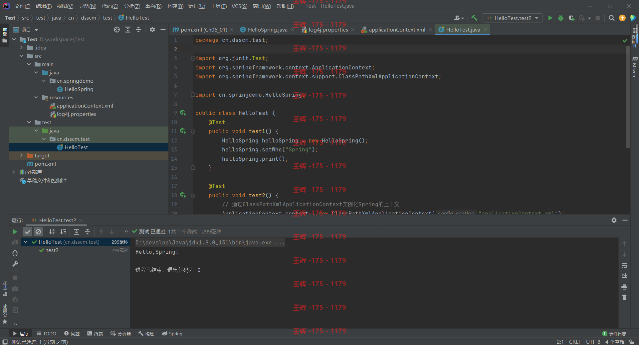This screenshot has height=345, width=639.
Task: Collapse the main folder
Action: pos(29,64)
